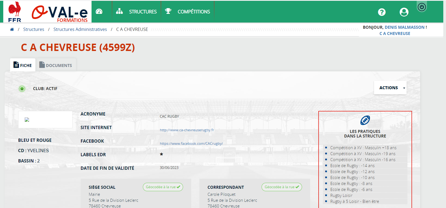Click the 'C A CHEVREUSE (4599Z)' title
Screen dimensions: 446x208
pyautogui.click(x=78, y=47)
